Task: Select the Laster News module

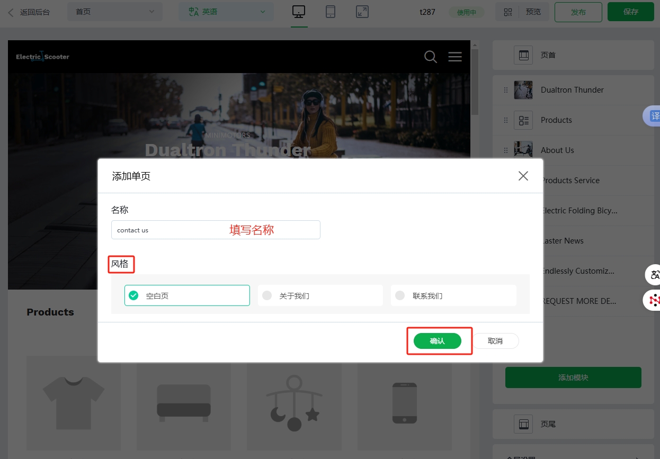Action: pyautogui.click(x=599, y=241)
